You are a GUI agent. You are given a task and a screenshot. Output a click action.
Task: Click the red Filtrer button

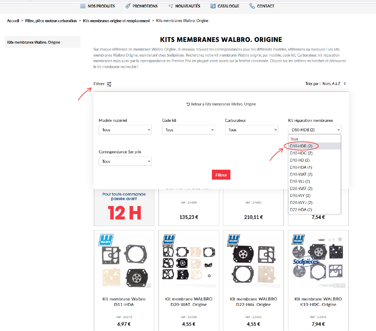[x=221, y=175]
